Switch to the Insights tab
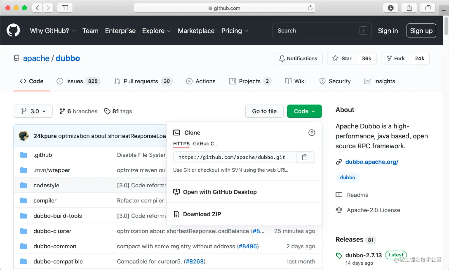 [380, 81]
